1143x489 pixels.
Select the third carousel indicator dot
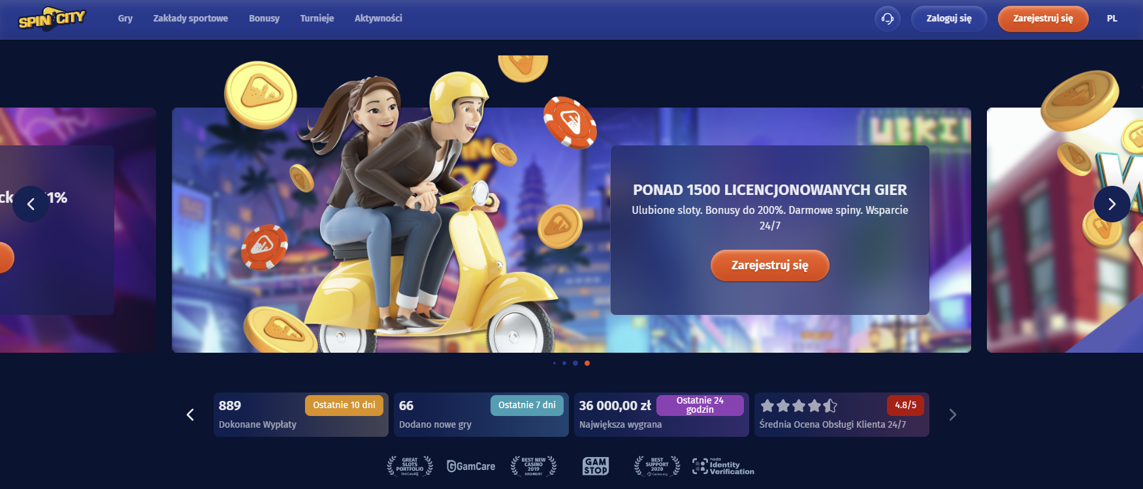[x=575, y=363]
